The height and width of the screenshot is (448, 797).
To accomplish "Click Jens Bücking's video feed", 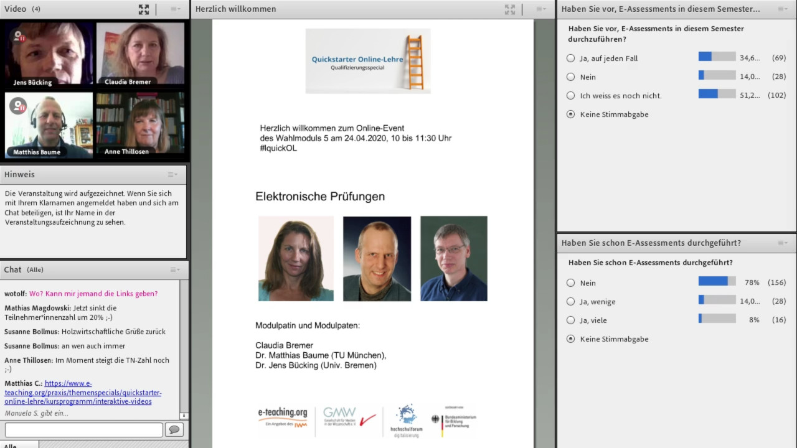I will pos(49,55).
